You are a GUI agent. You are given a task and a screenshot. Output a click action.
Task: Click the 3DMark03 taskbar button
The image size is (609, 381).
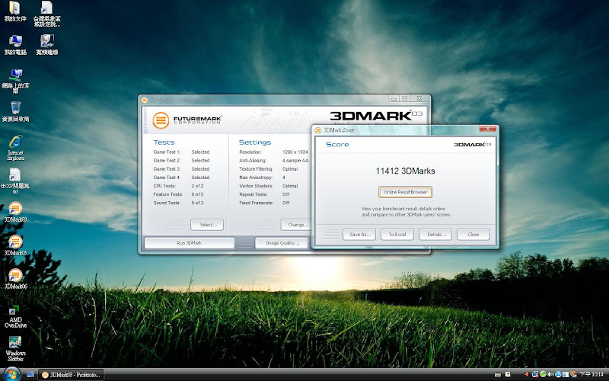point(72,375)
